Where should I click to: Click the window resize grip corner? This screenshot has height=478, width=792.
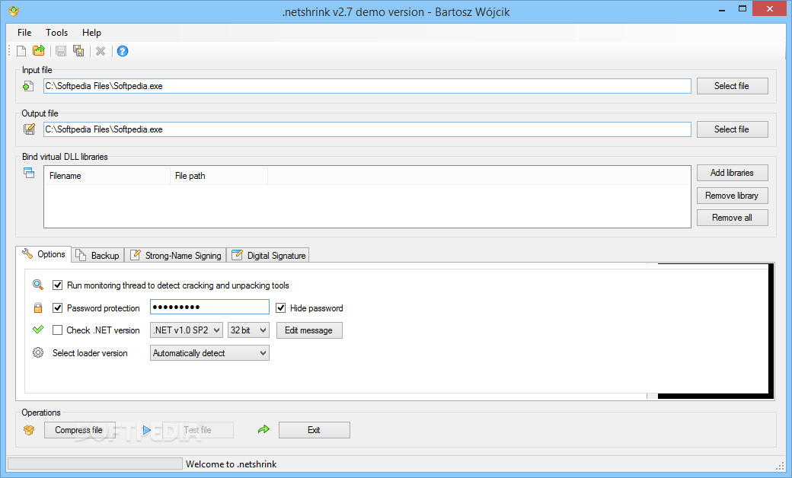pos(779,465)
